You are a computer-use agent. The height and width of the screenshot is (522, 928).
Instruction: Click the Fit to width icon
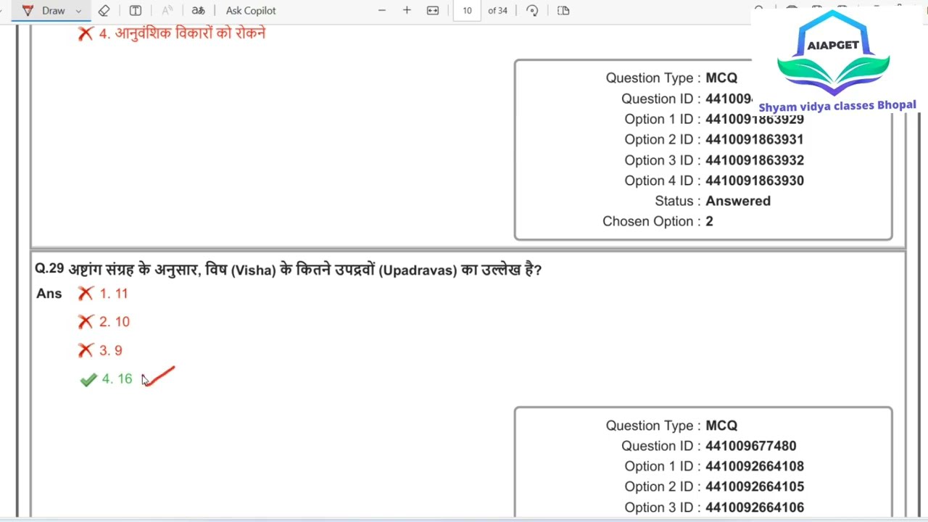click(433, 10)
